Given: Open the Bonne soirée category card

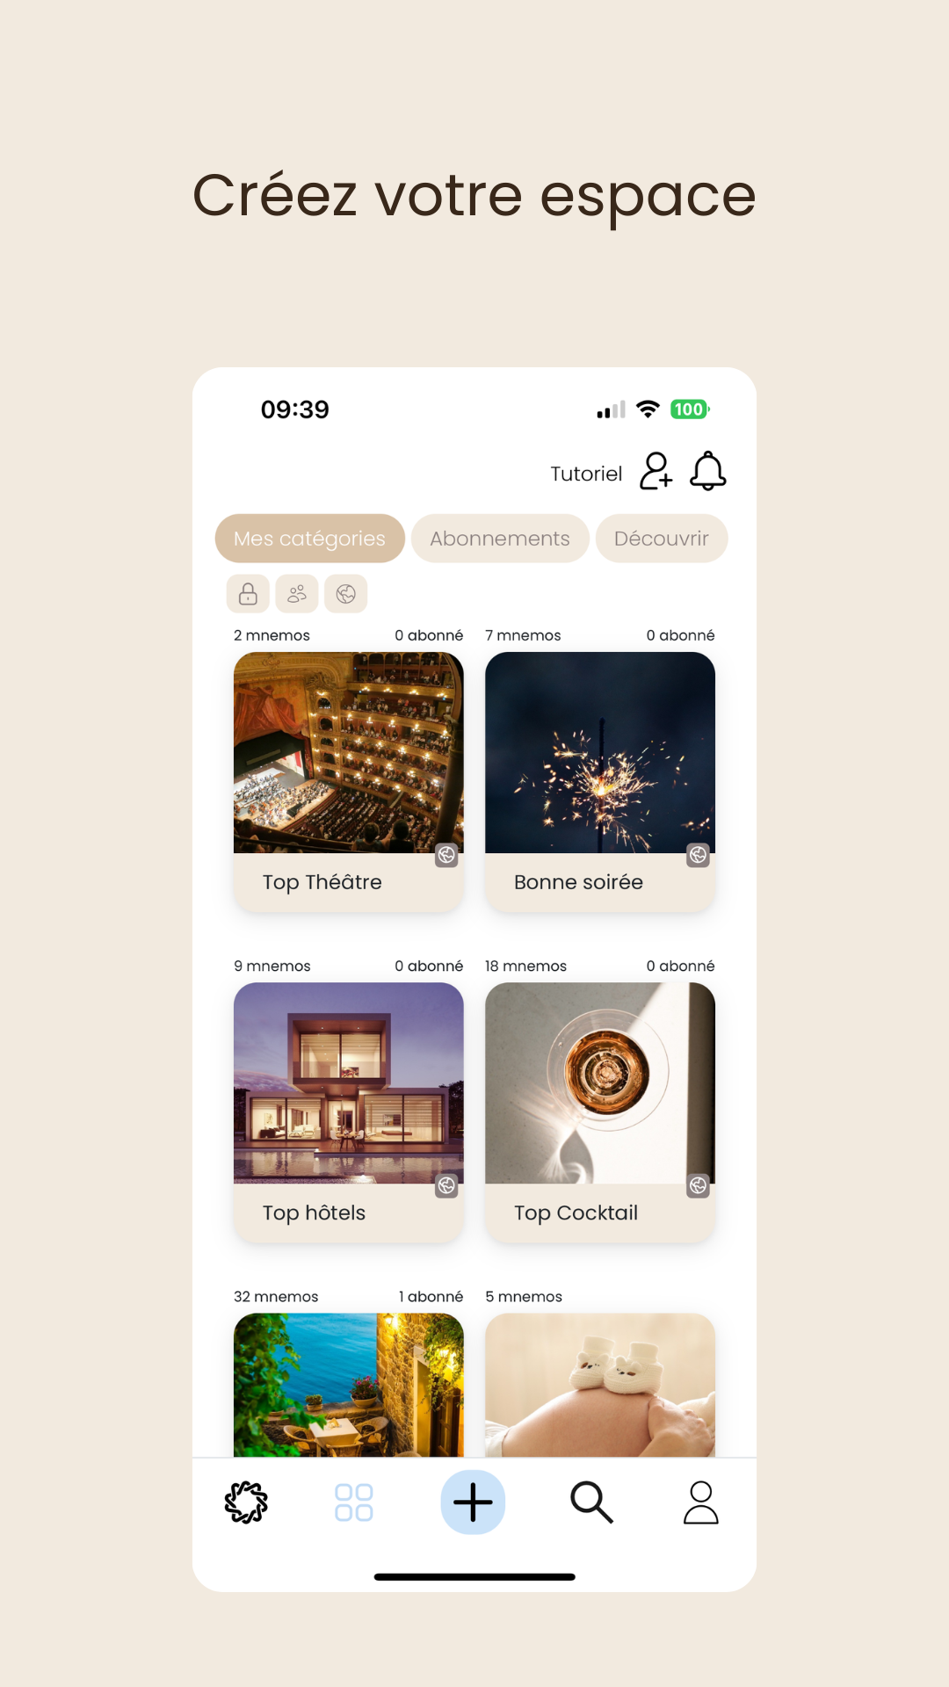Looking at the screenshot, I should [600, 782].
